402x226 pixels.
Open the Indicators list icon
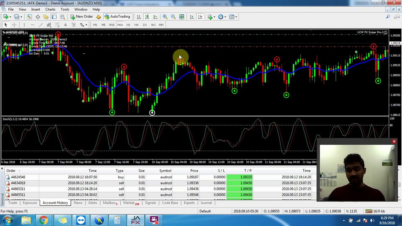(x=210, y=17)
